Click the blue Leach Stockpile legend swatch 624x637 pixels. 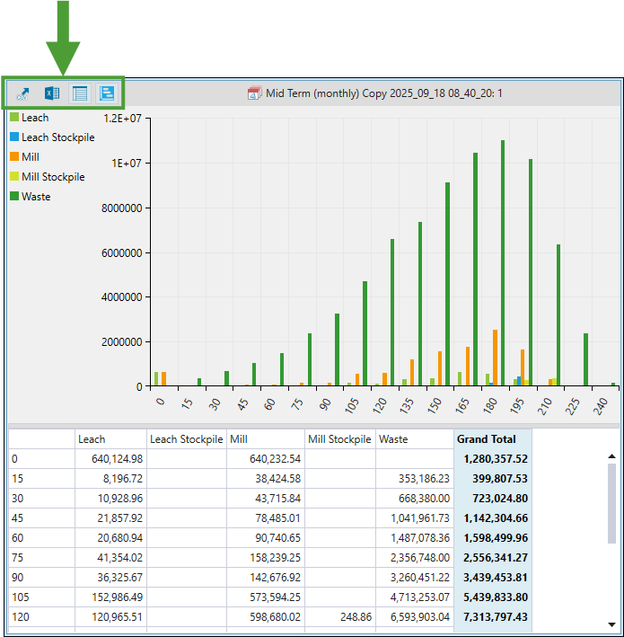14,137
